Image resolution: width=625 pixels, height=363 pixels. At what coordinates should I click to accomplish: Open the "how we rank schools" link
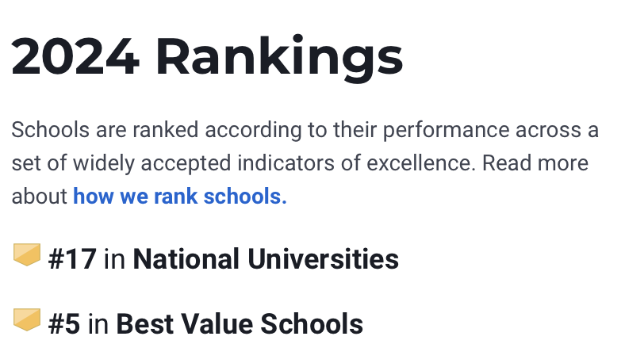pos(180,197)
